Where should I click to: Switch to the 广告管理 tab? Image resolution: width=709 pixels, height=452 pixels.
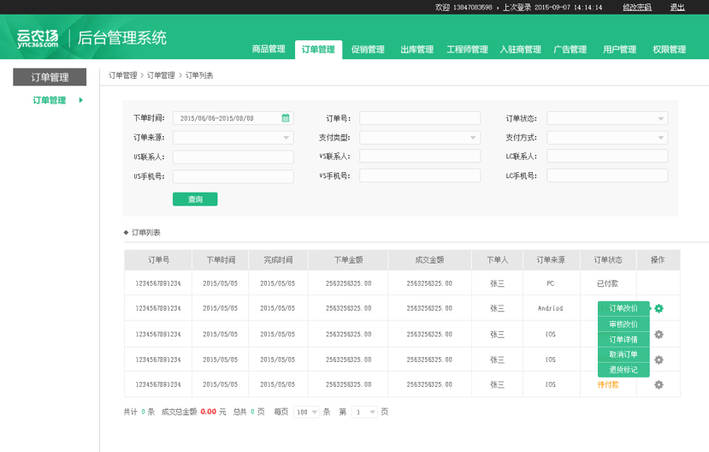[570, 50]
